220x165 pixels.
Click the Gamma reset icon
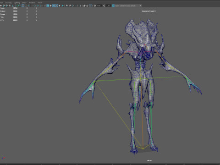[104, 5]
